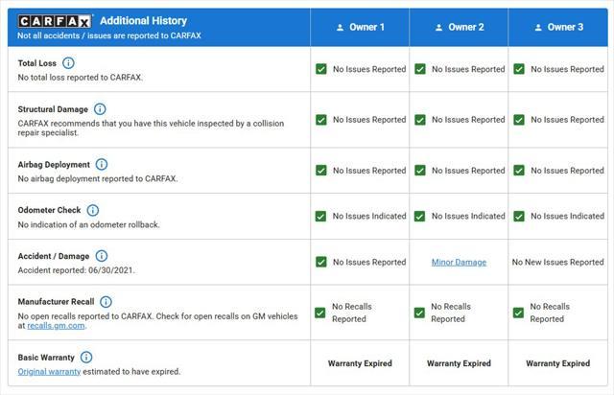
Task: Click Airbag Deployment green check for Owner 2
Action: coord(420,171)
